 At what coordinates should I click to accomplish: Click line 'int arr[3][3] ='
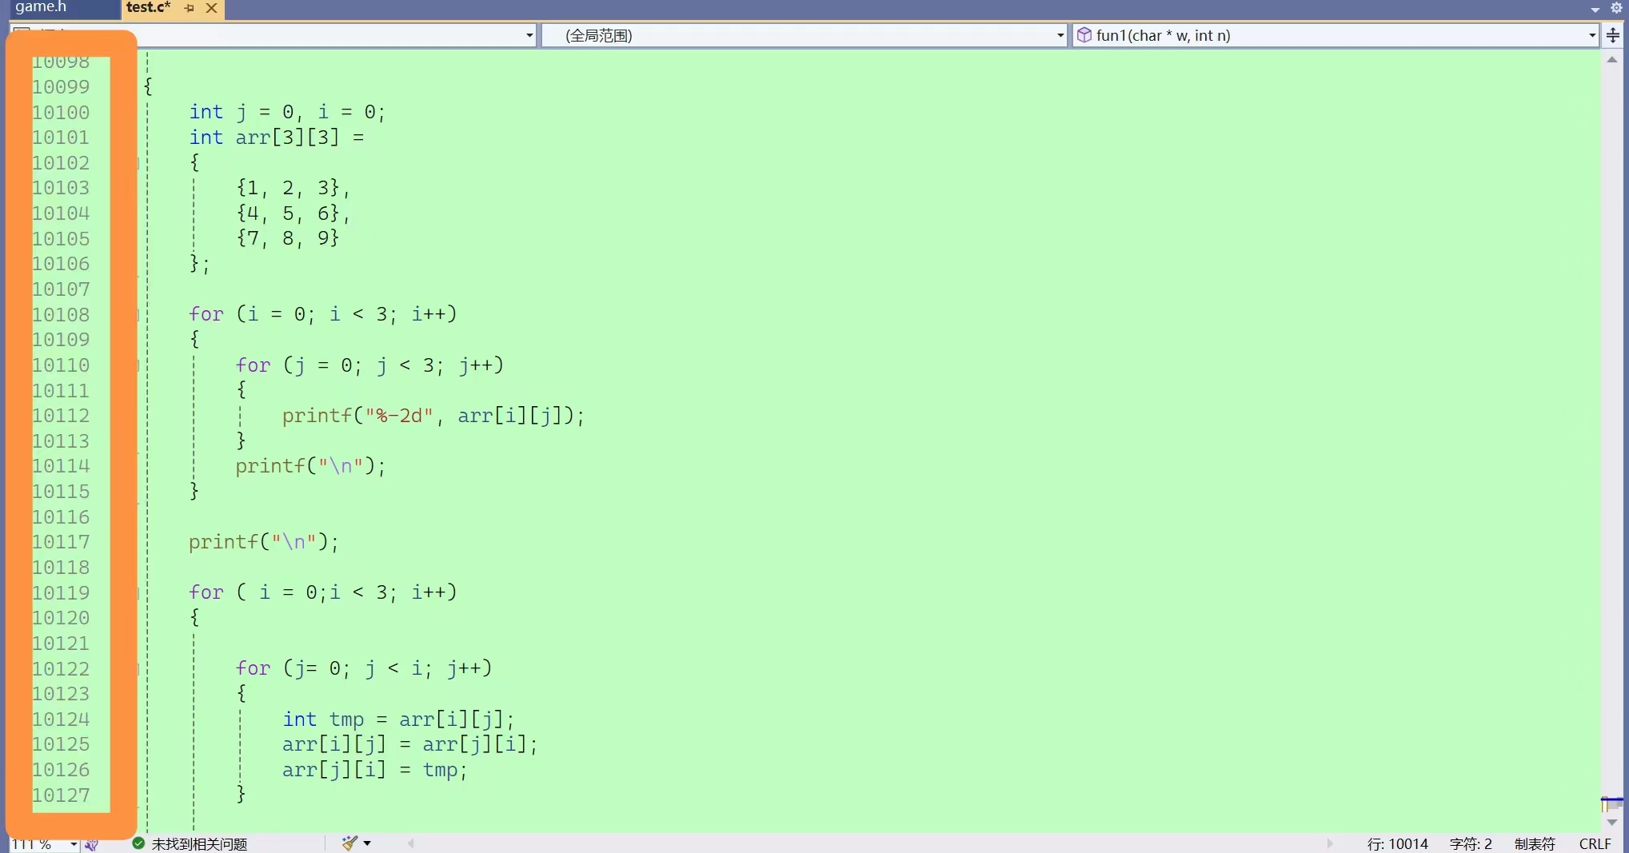coord(277,138)
